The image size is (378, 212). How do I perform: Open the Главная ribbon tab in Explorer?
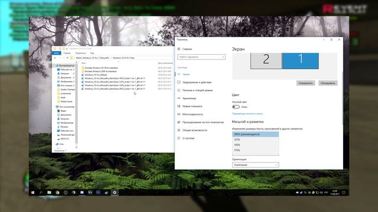(67, 53)
